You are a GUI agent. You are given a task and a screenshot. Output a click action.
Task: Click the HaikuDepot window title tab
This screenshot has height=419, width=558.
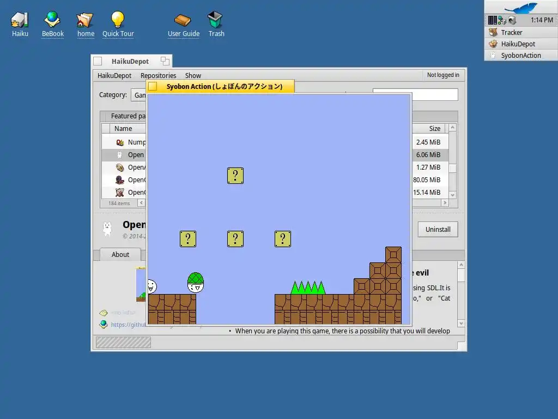pos(130,61)
